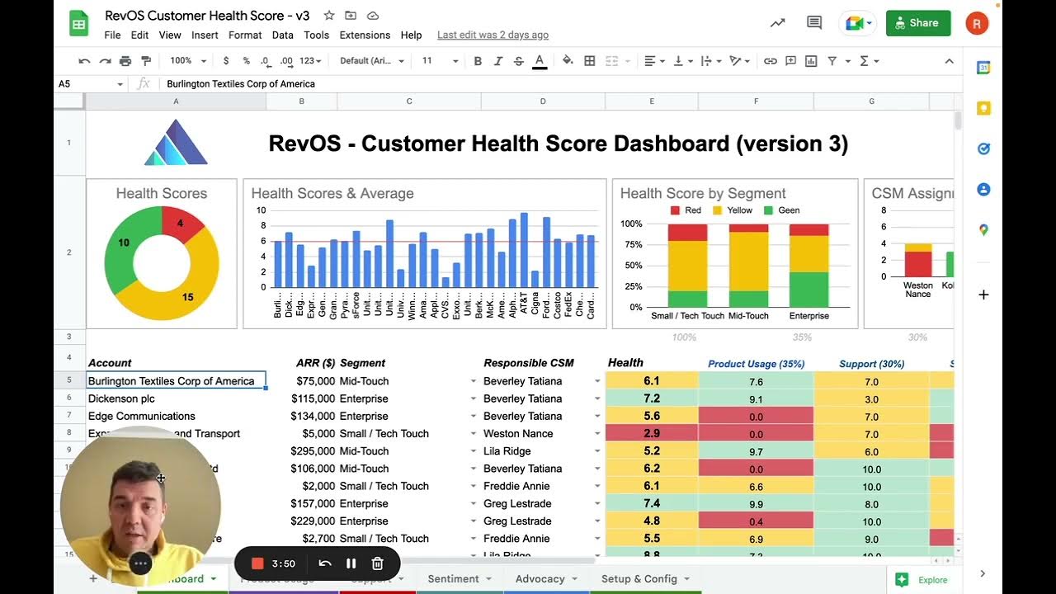Open text rotation dropdown

740,61
